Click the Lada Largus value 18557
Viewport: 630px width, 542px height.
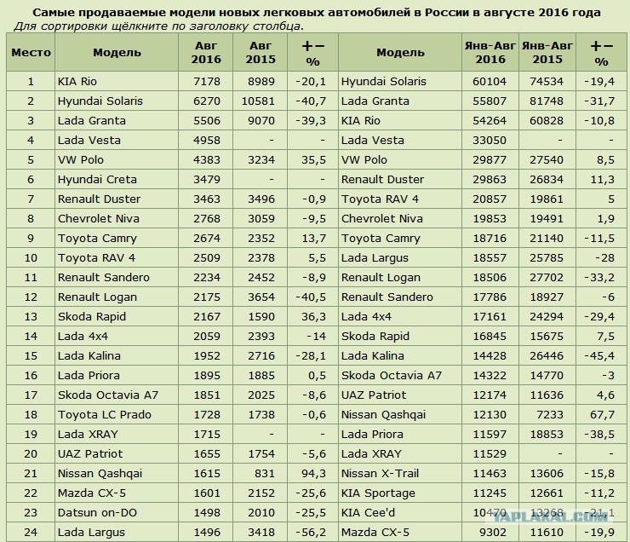pyautogui.click(x=490, y=257)
